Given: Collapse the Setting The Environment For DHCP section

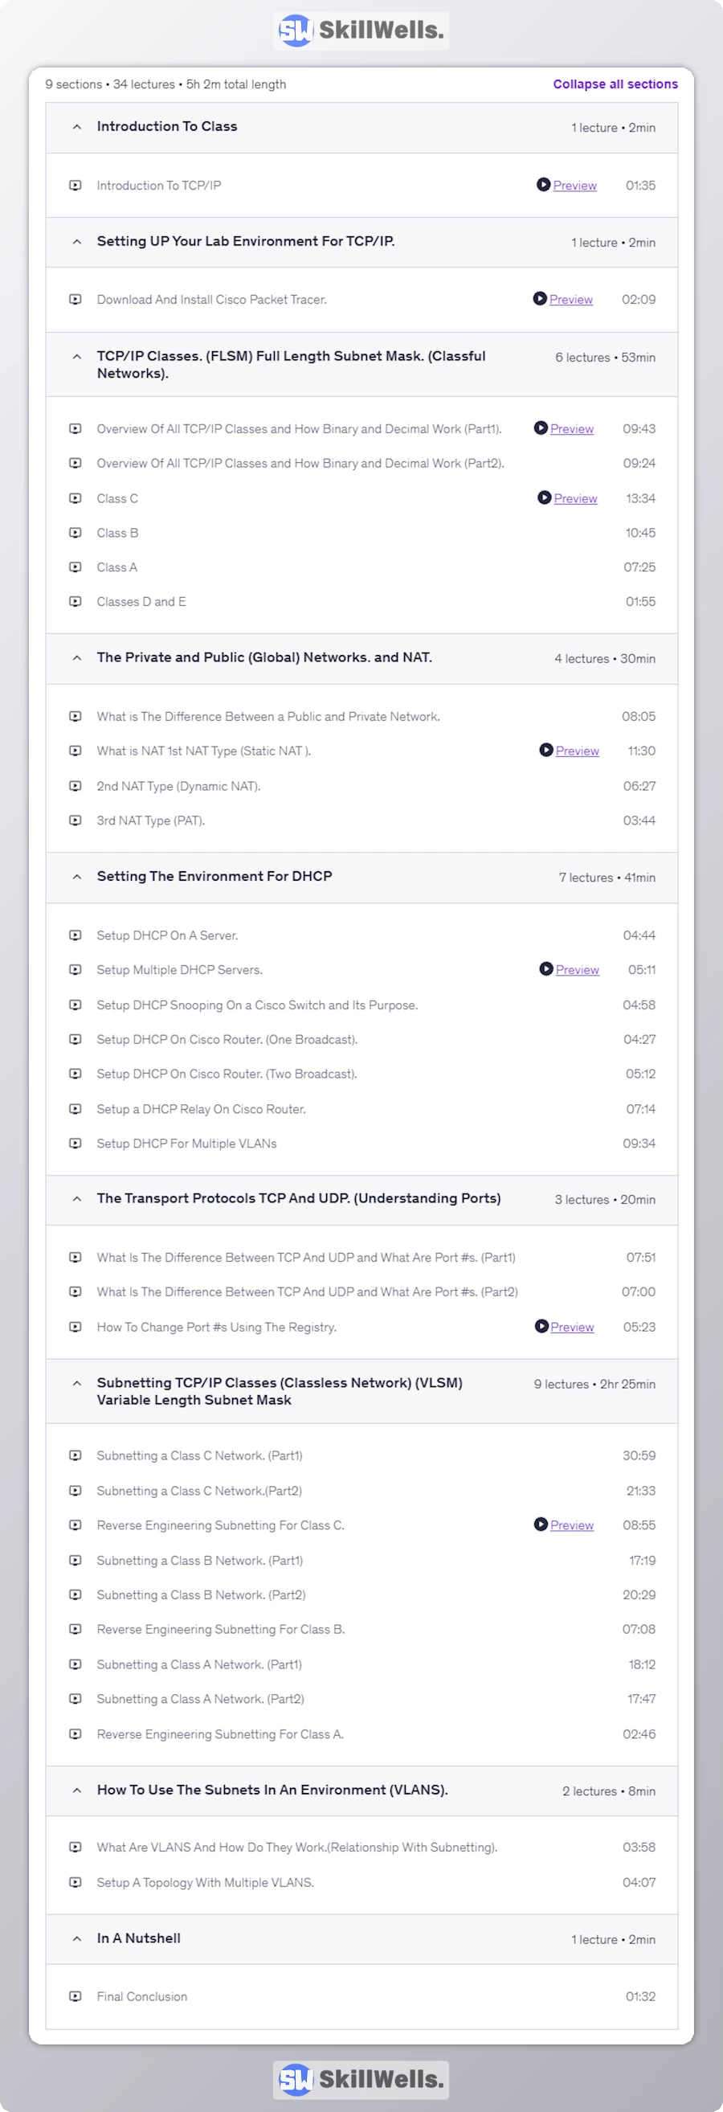Looking at the screenshot, I should tap(76, 876).
